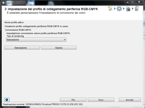
Task: Minimize the Color Centro Profiler window
Action: click(128, 2)
